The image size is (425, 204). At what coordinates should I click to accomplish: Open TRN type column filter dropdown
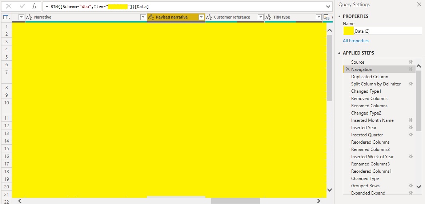tap(319, 17)
